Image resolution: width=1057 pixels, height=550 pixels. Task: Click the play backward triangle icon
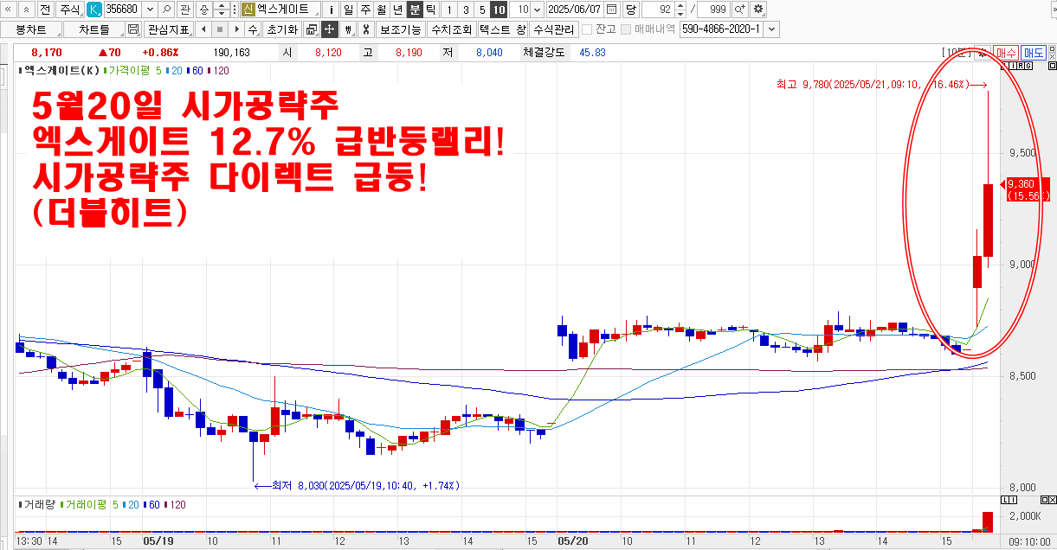pos(202,29)
